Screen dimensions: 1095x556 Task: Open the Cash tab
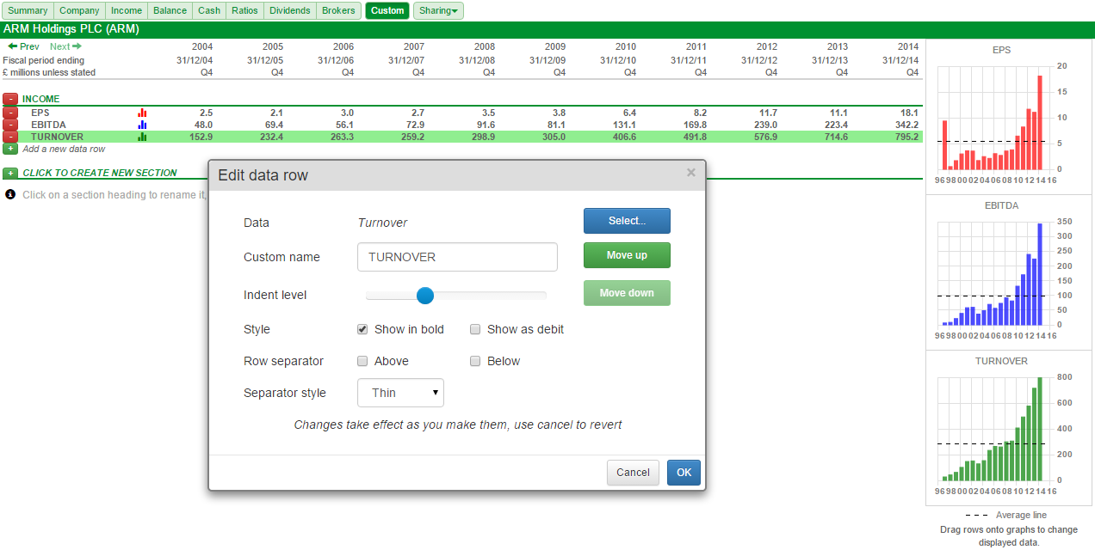209,10
